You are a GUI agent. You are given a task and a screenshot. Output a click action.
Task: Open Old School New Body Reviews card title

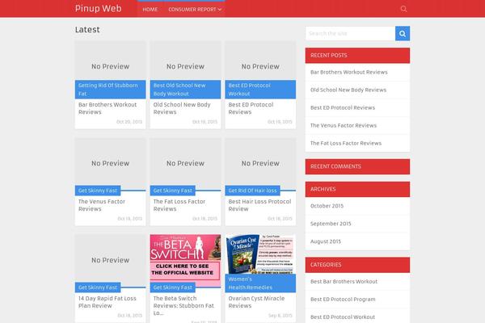[182, 108]
